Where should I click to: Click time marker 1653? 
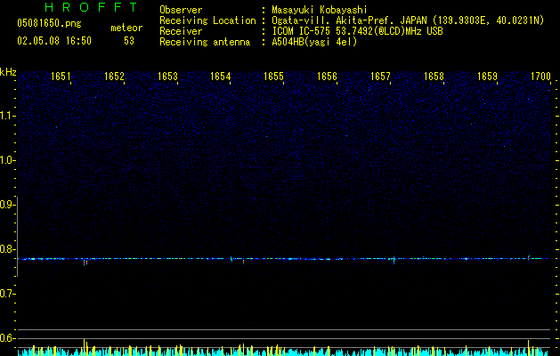[x=167, y=77]
